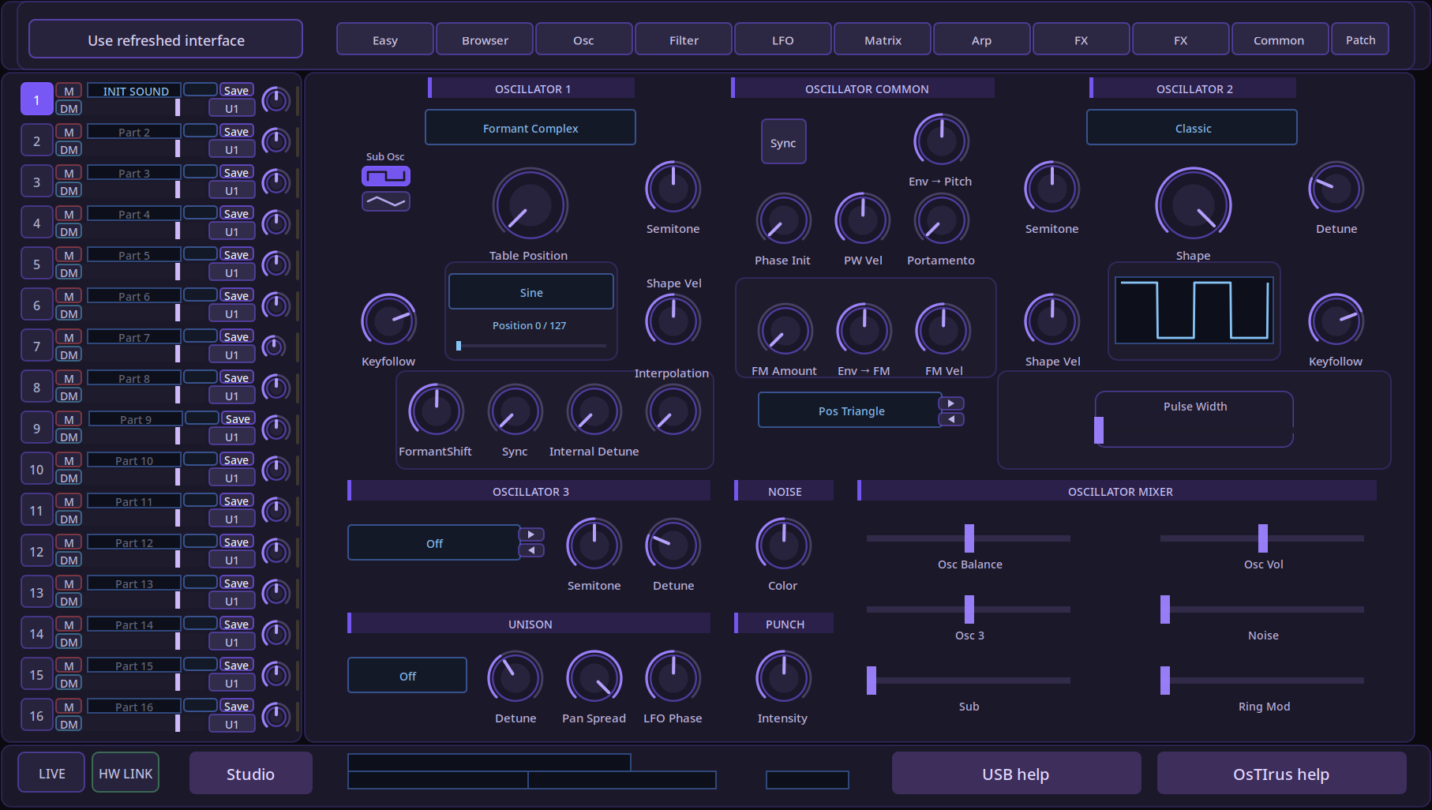Click the Oscillator 2 Detune knob
Image resolution: width=1432 pixels, height=810 pixels.
click(1336, 189)
